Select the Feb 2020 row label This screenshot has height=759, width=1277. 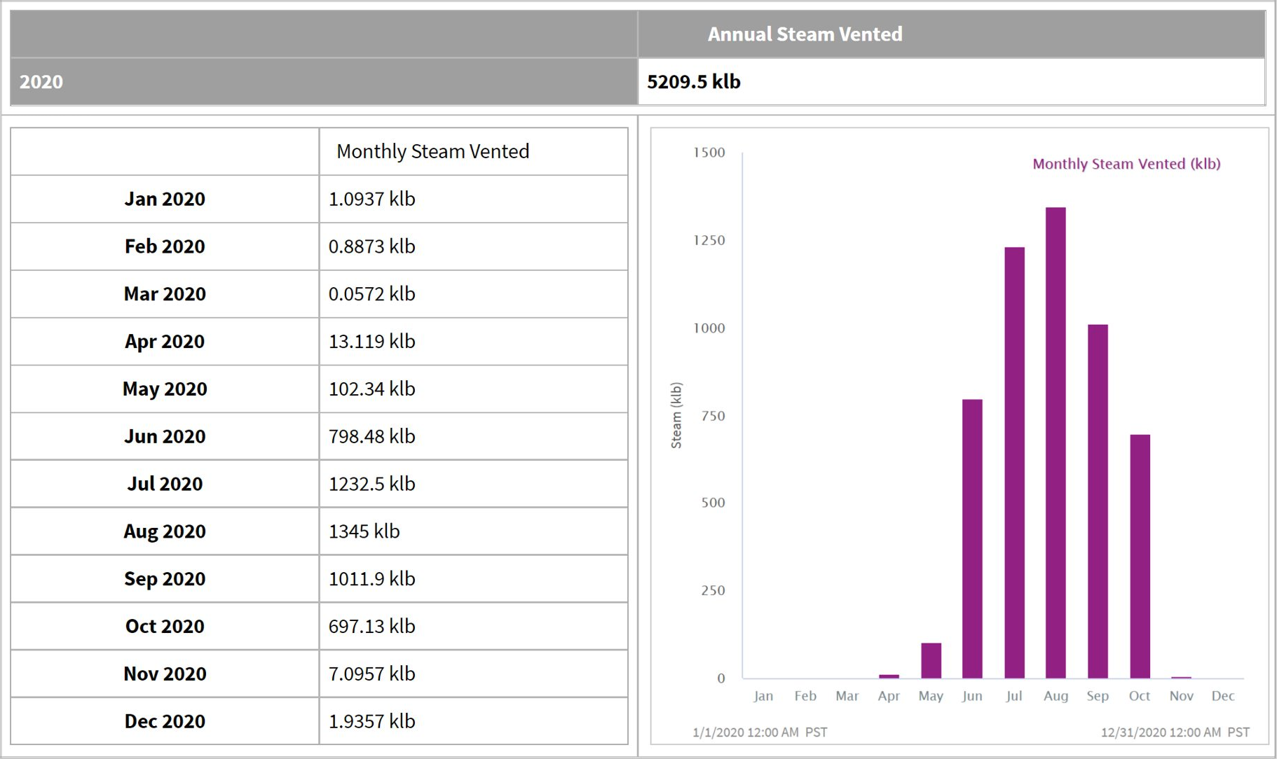point(165,246)
